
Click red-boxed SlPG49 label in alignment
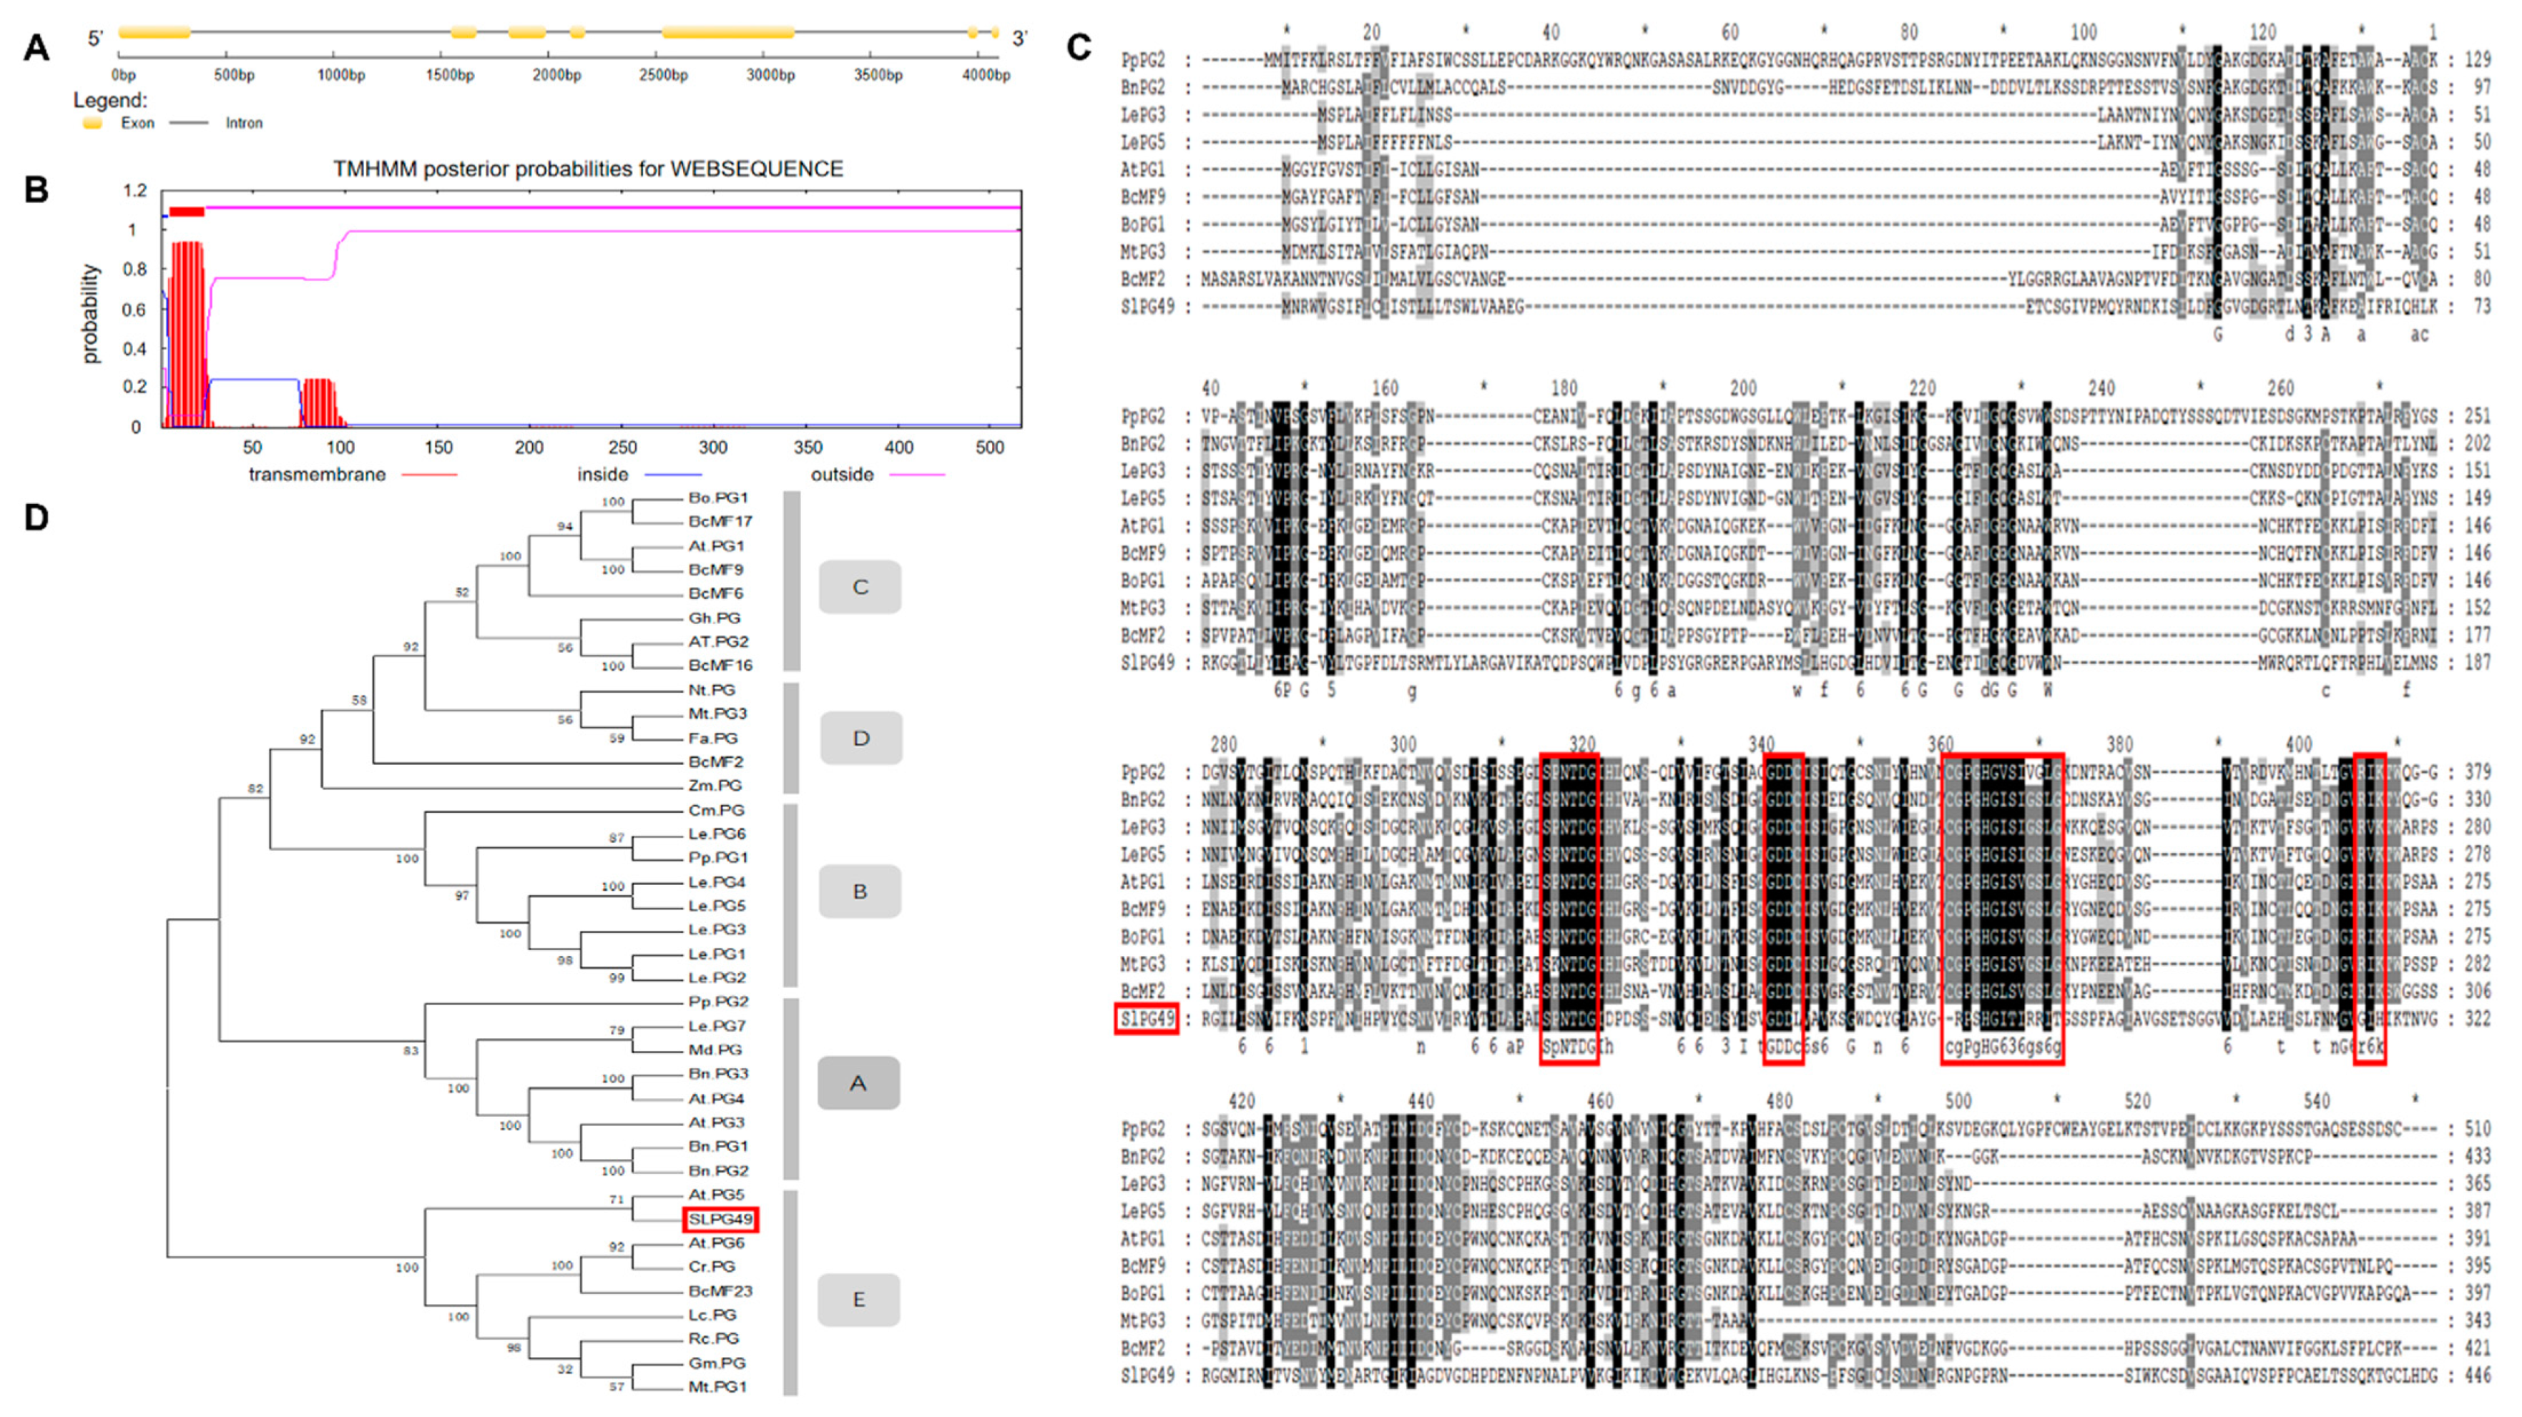[x=1147, y=1019]
